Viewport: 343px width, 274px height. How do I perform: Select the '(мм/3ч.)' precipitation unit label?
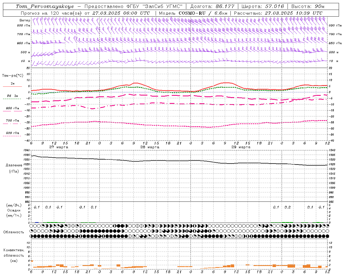[13, 205]
